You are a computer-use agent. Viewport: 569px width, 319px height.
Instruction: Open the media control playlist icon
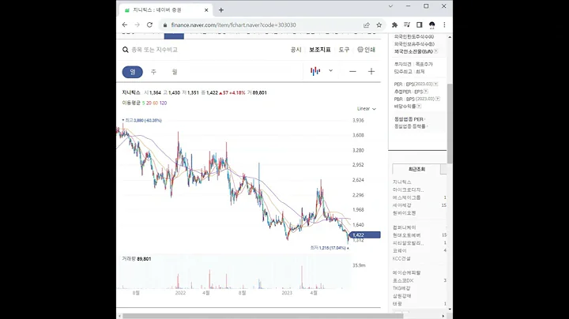coord(407,24)
